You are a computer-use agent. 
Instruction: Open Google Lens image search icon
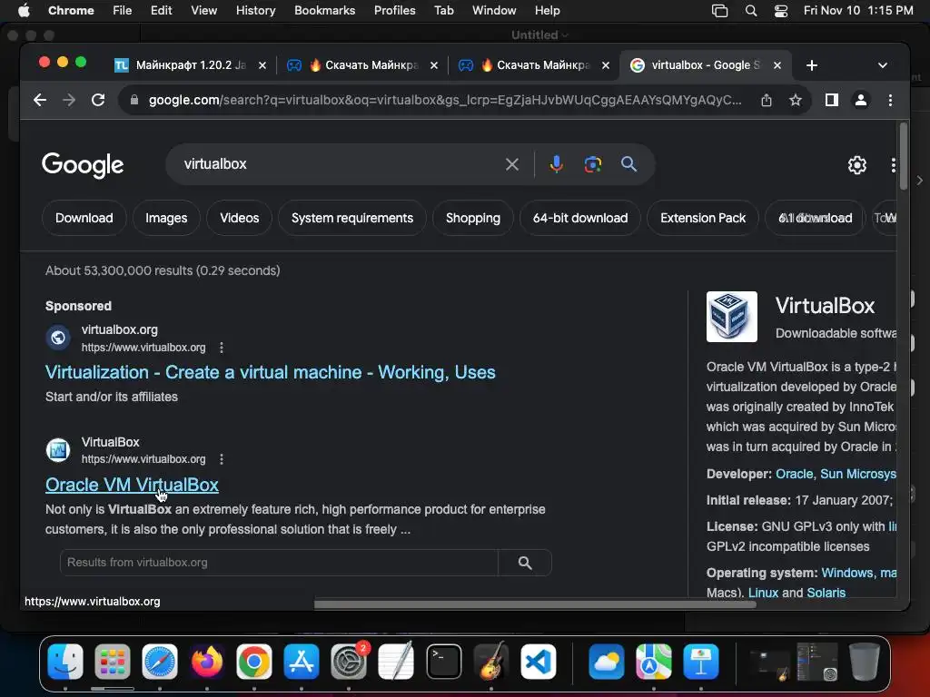[x=592, y=164]
